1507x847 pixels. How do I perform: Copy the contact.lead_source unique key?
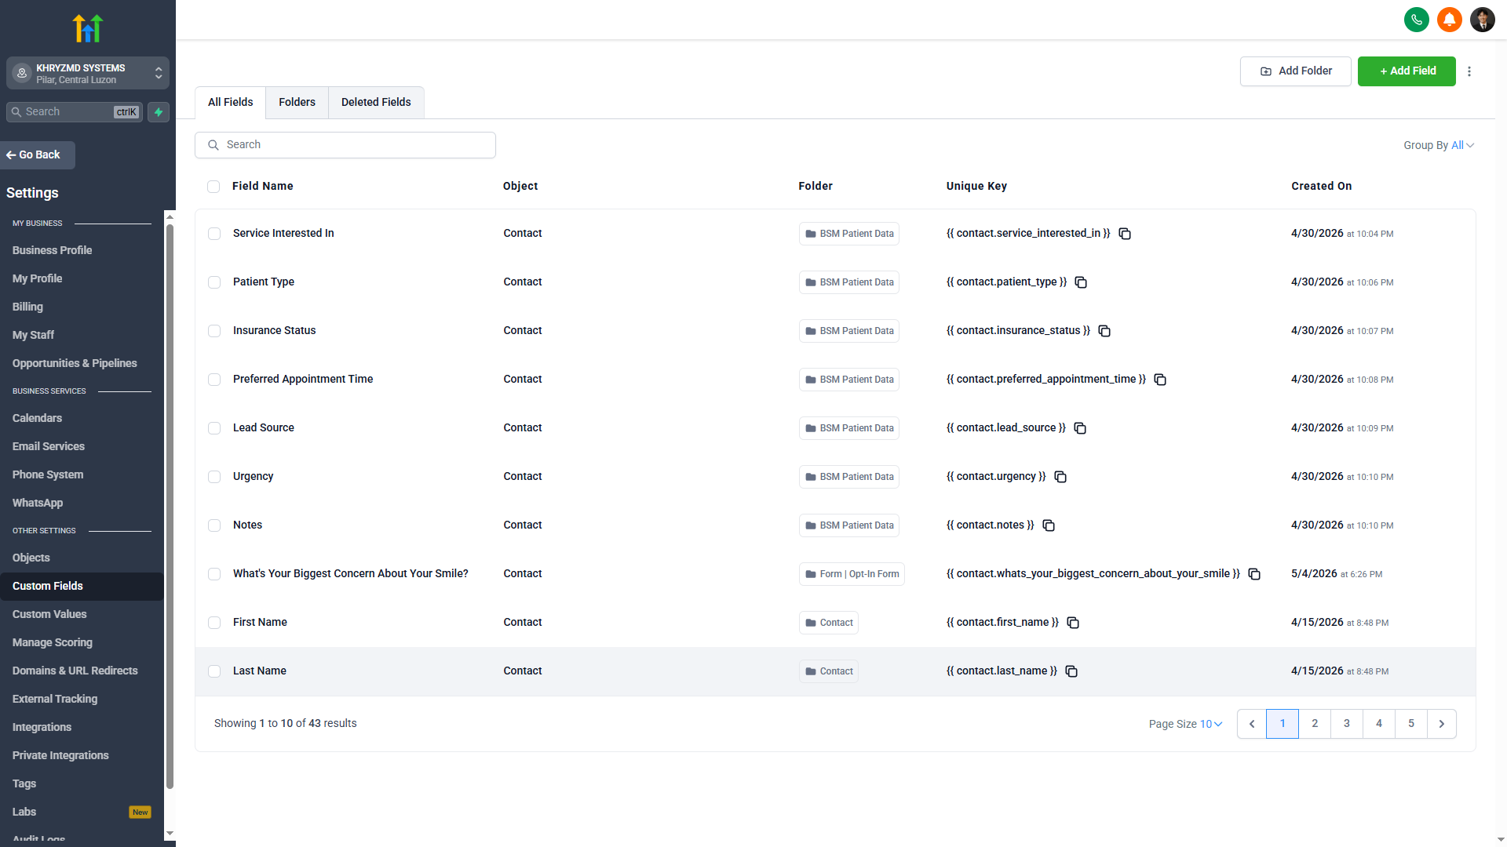(x=1080, y=428)
